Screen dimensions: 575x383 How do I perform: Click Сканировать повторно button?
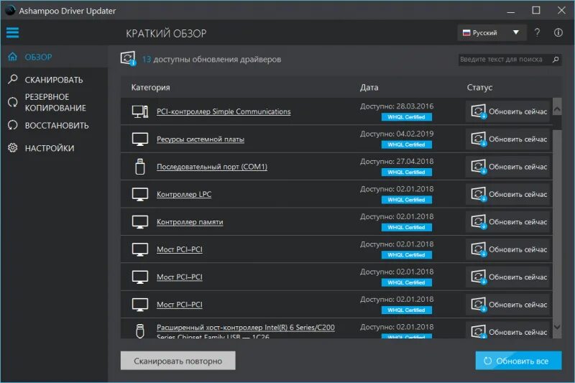(178, 361)
